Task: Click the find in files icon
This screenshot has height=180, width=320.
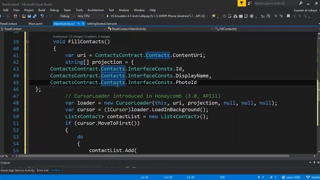Action: click(213, 16)
